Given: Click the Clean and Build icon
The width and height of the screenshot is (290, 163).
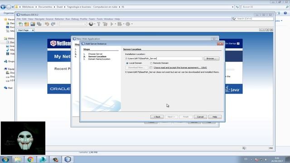Looking at the screenshot, I should [105, 24].
